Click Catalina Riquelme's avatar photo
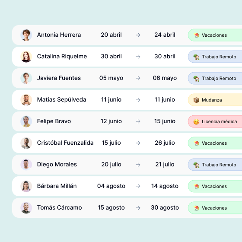 [26, 57]
